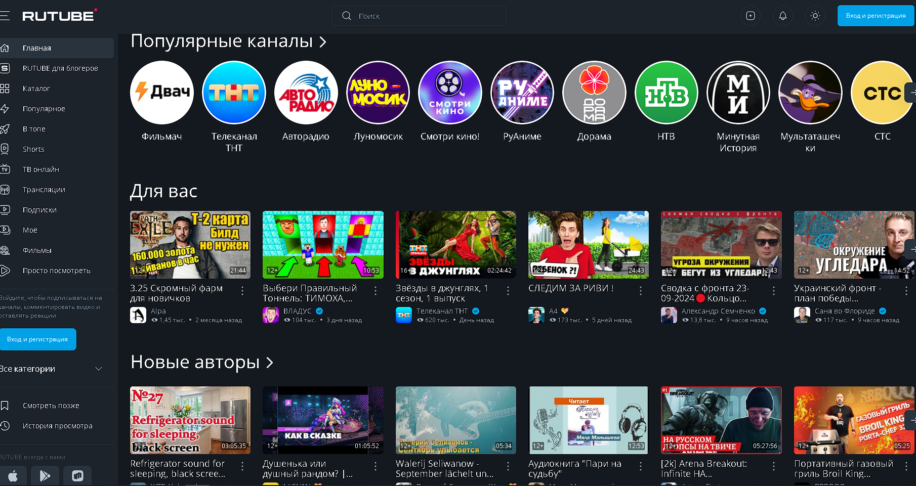916x486 pixels.
Task: Open 'Трансляции' sidebar item
Action: point(56,190)
